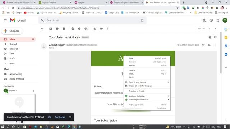The image size is (230, 129).
Task: Open email in new window
Action: coord(215,37)
